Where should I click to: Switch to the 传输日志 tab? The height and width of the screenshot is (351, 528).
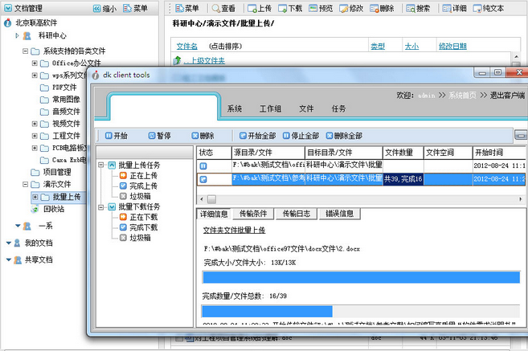[297, 214]
